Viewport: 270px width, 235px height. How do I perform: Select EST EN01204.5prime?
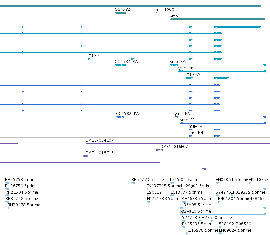click(x=234, y=199)
